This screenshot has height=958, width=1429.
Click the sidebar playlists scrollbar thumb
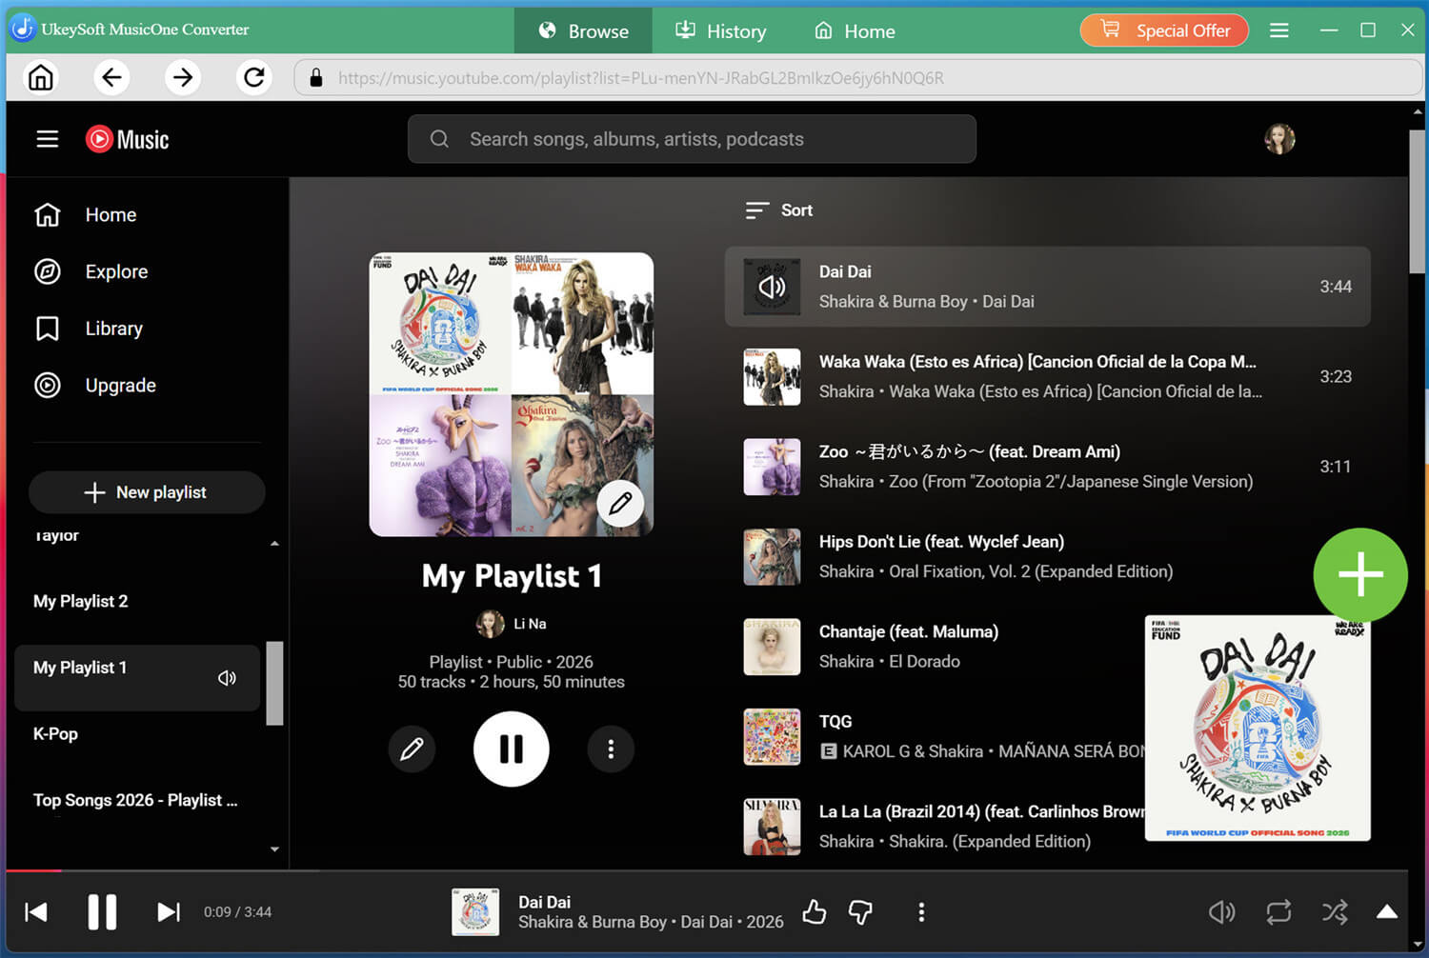(x=274, y=683)
